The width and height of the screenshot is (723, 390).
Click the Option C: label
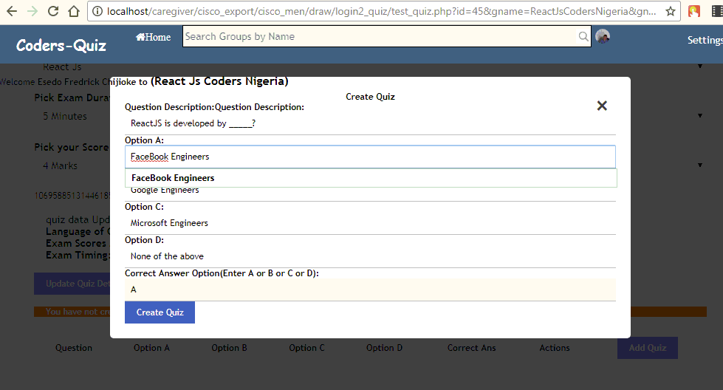(x=144, y=207)
